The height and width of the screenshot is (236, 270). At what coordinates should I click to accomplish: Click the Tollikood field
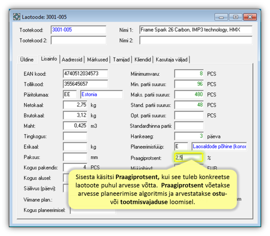click(85, 84)
